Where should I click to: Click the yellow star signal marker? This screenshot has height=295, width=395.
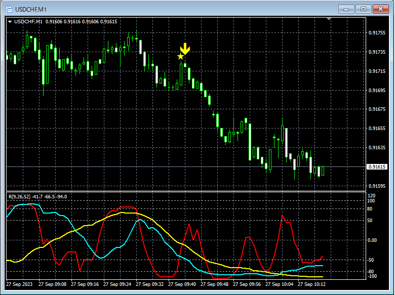pos(180,56)
